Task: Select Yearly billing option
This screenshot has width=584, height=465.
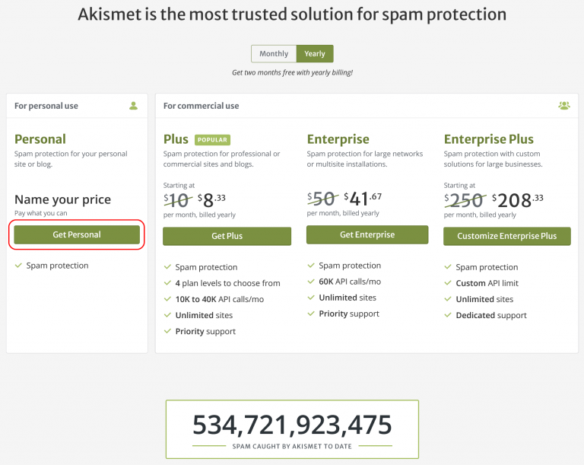Action: 315,54
